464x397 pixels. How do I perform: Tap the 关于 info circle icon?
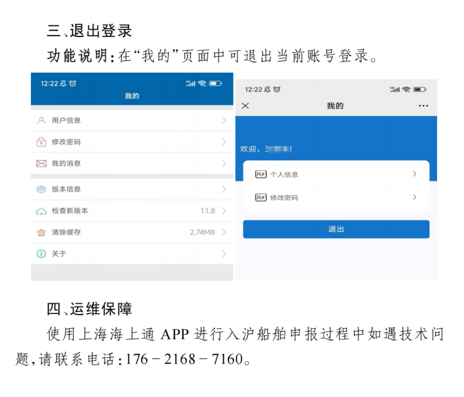pyautogui.click(x=41, y=253)
